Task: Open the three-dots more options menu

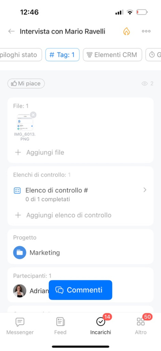Action: click(x=146, y=31)
